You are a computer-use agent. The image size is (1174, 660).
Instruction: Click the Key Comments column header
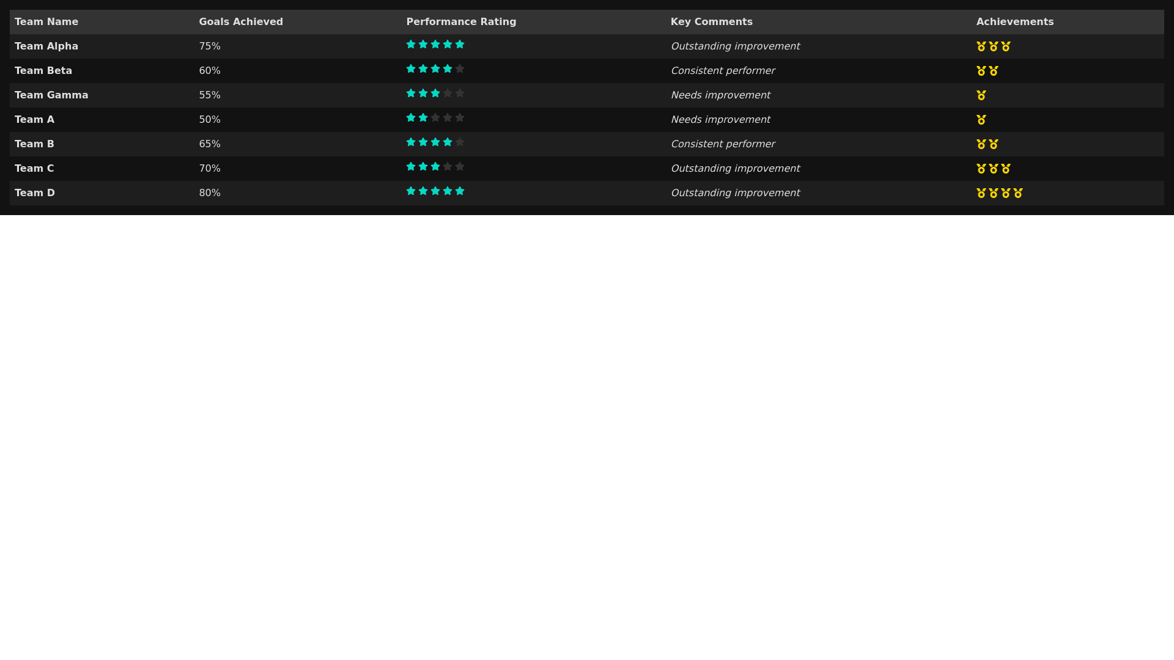711,22
